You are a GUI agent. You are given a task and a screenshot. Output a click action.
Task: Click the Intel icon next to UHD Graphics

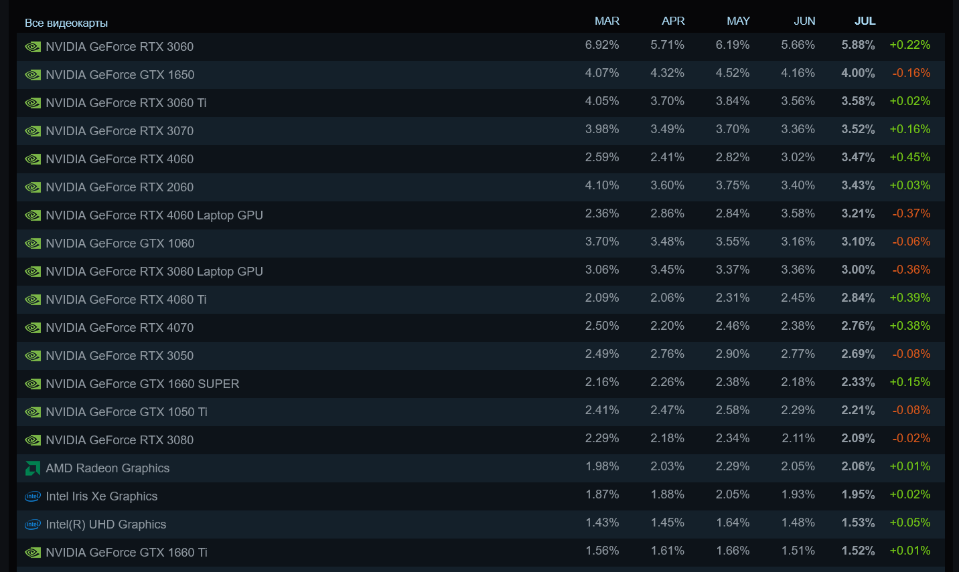[x=32, y=525]
